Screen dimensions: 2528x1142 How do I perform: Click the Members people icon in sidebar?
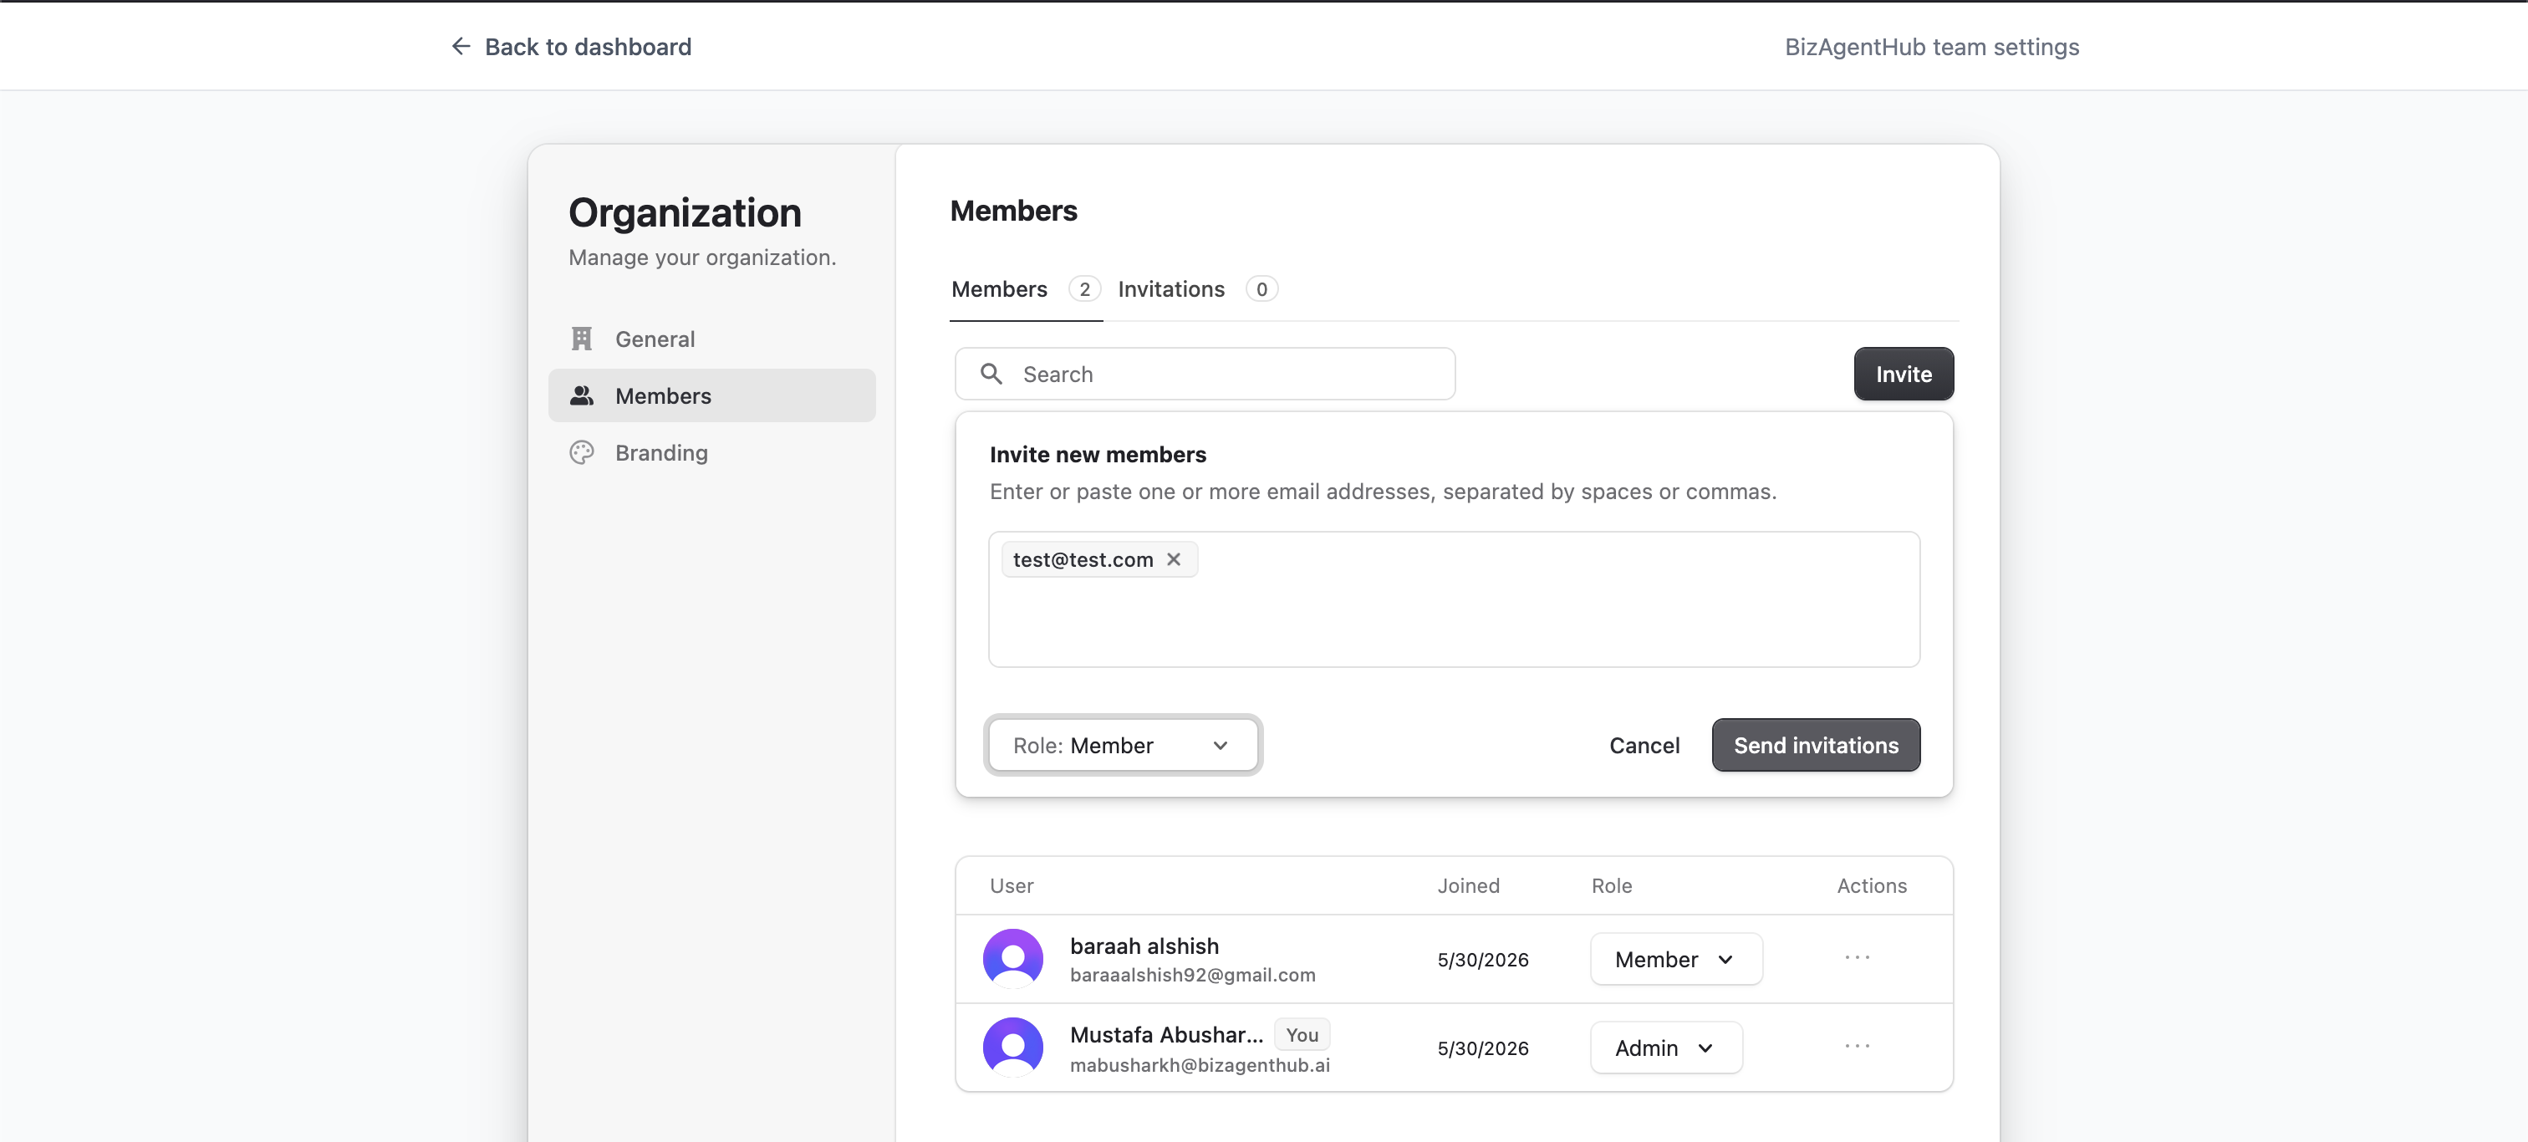(582, 395)
